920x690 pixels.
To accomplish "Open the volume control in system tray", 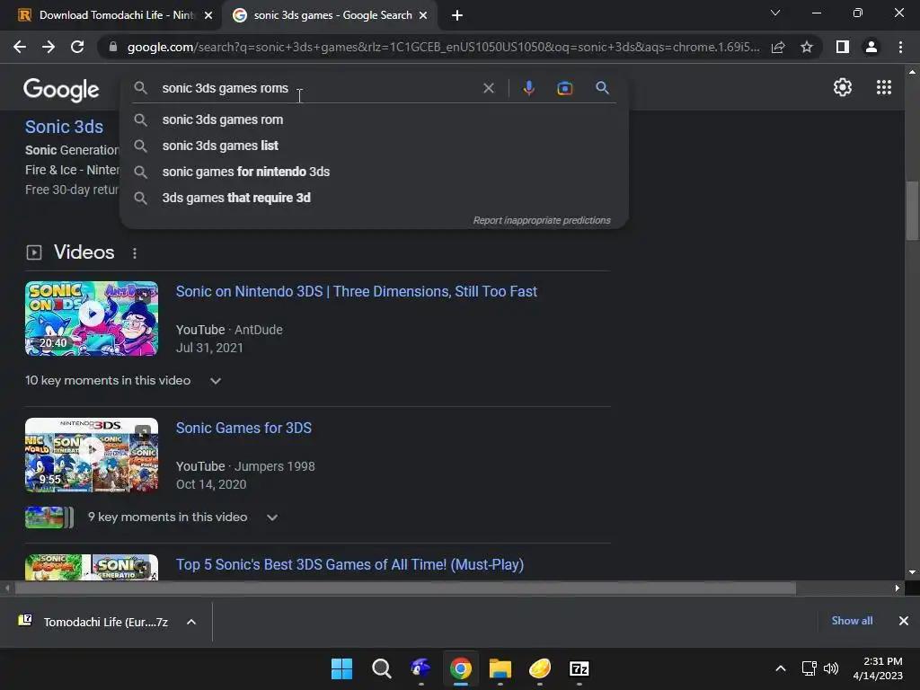I will tap(831, 668).
